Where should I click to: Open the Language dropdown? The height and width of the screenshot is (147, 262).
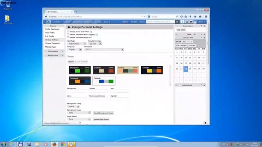75,49
